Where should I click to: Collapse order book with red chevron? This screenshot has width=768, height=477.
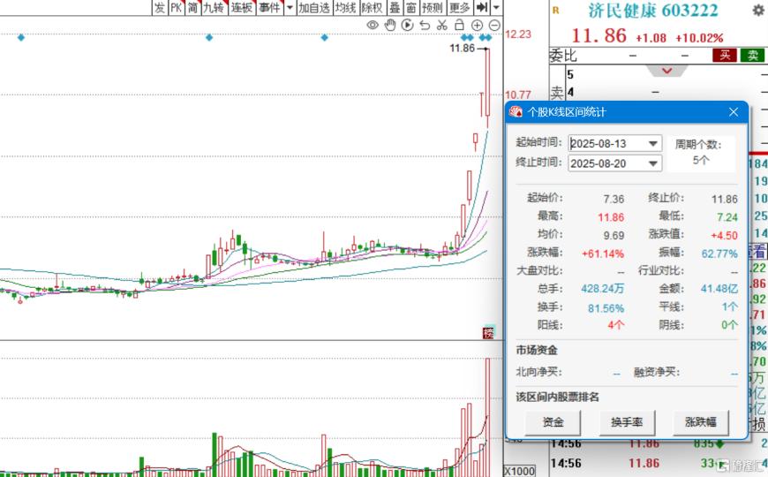tap(667, 71)
